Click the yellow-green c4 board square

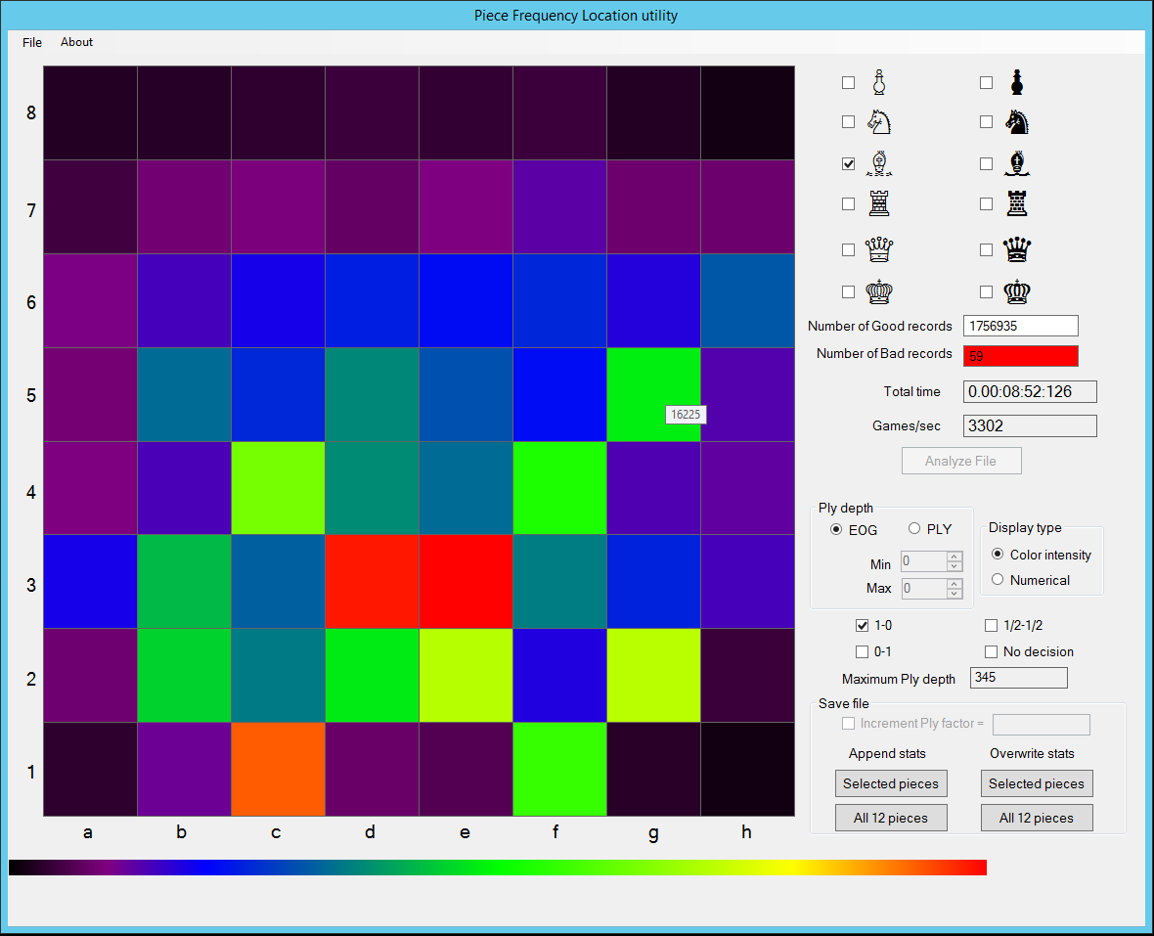tap(278, 488)
